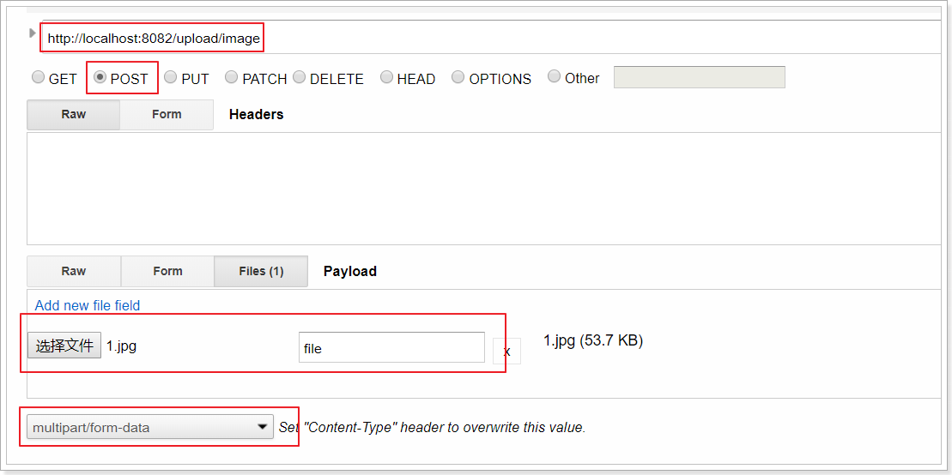Open the Files (1) payload tab

(x=261, y=271)
